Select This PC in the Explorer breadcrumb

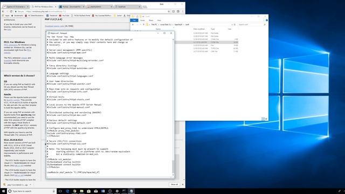[154, 25]
